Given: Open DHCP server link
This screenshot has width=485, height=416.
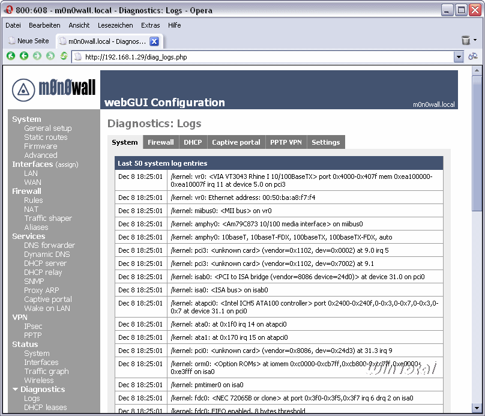Looking at the screenshot, I should pos(45,263).
